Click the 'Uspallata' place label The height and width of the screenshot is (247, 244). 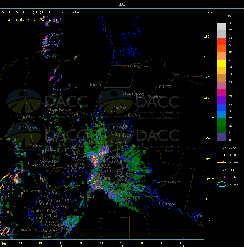click(28, 117)
